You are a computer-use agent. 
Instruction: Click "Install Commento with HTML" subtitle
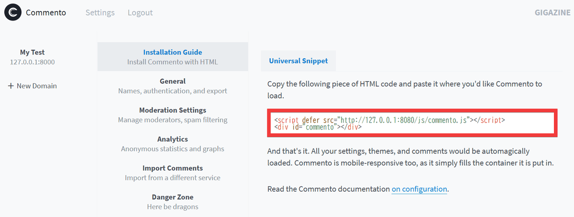173,62
